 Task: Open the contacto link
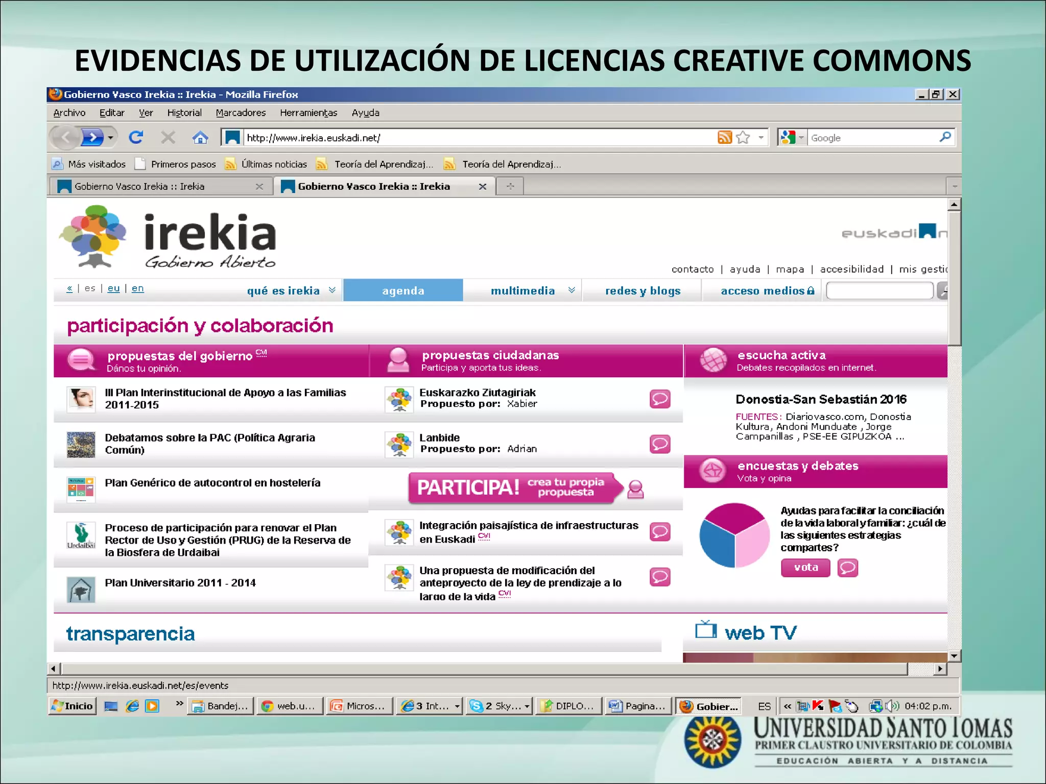click(692, 269)
